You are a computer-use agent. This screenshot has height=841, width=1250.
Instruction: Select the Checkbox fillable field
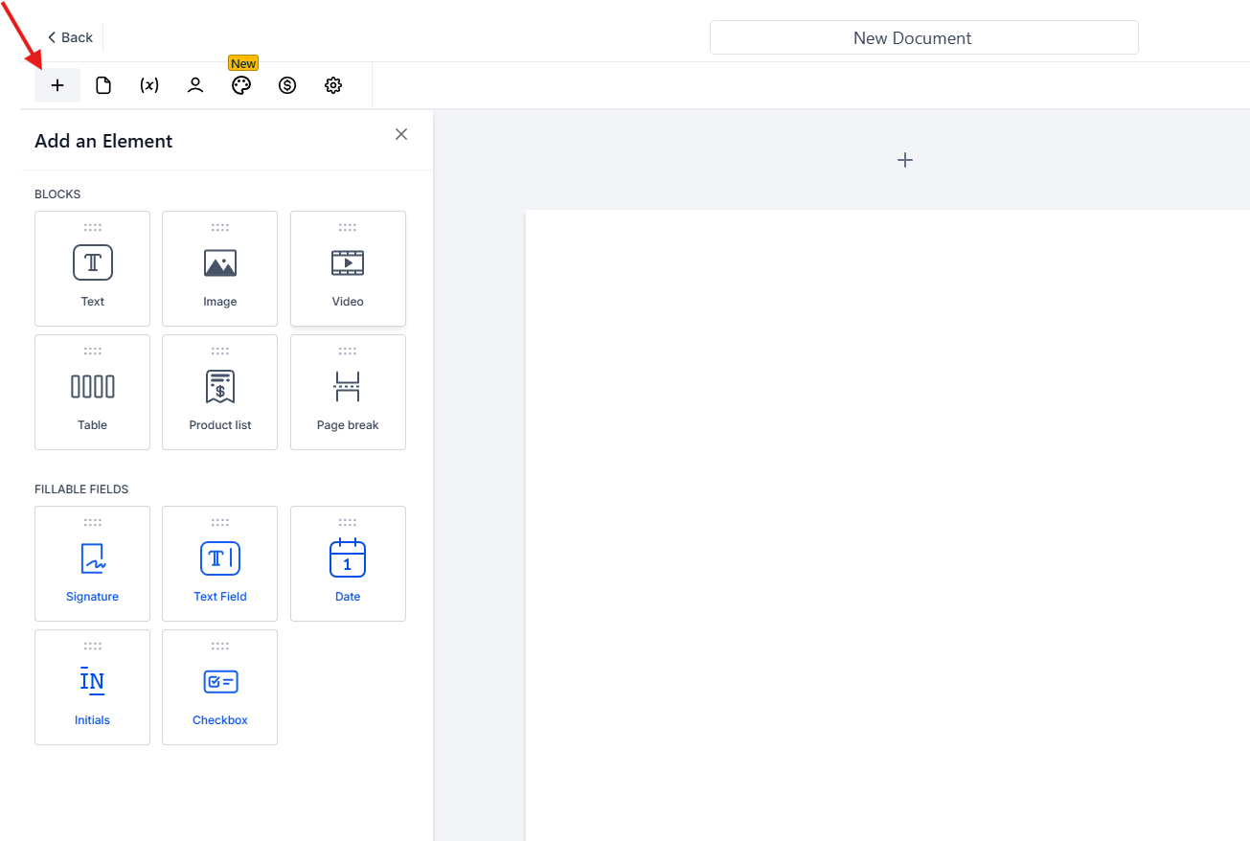click(x=219, y=688)
